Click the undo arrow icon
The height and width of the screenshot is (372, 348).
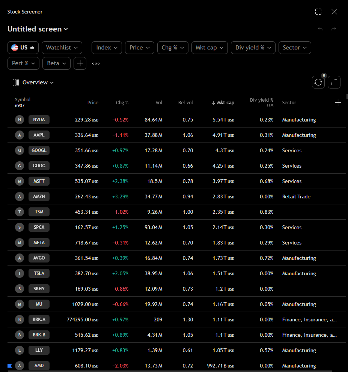pyautogui.click(x=320, y=29)
